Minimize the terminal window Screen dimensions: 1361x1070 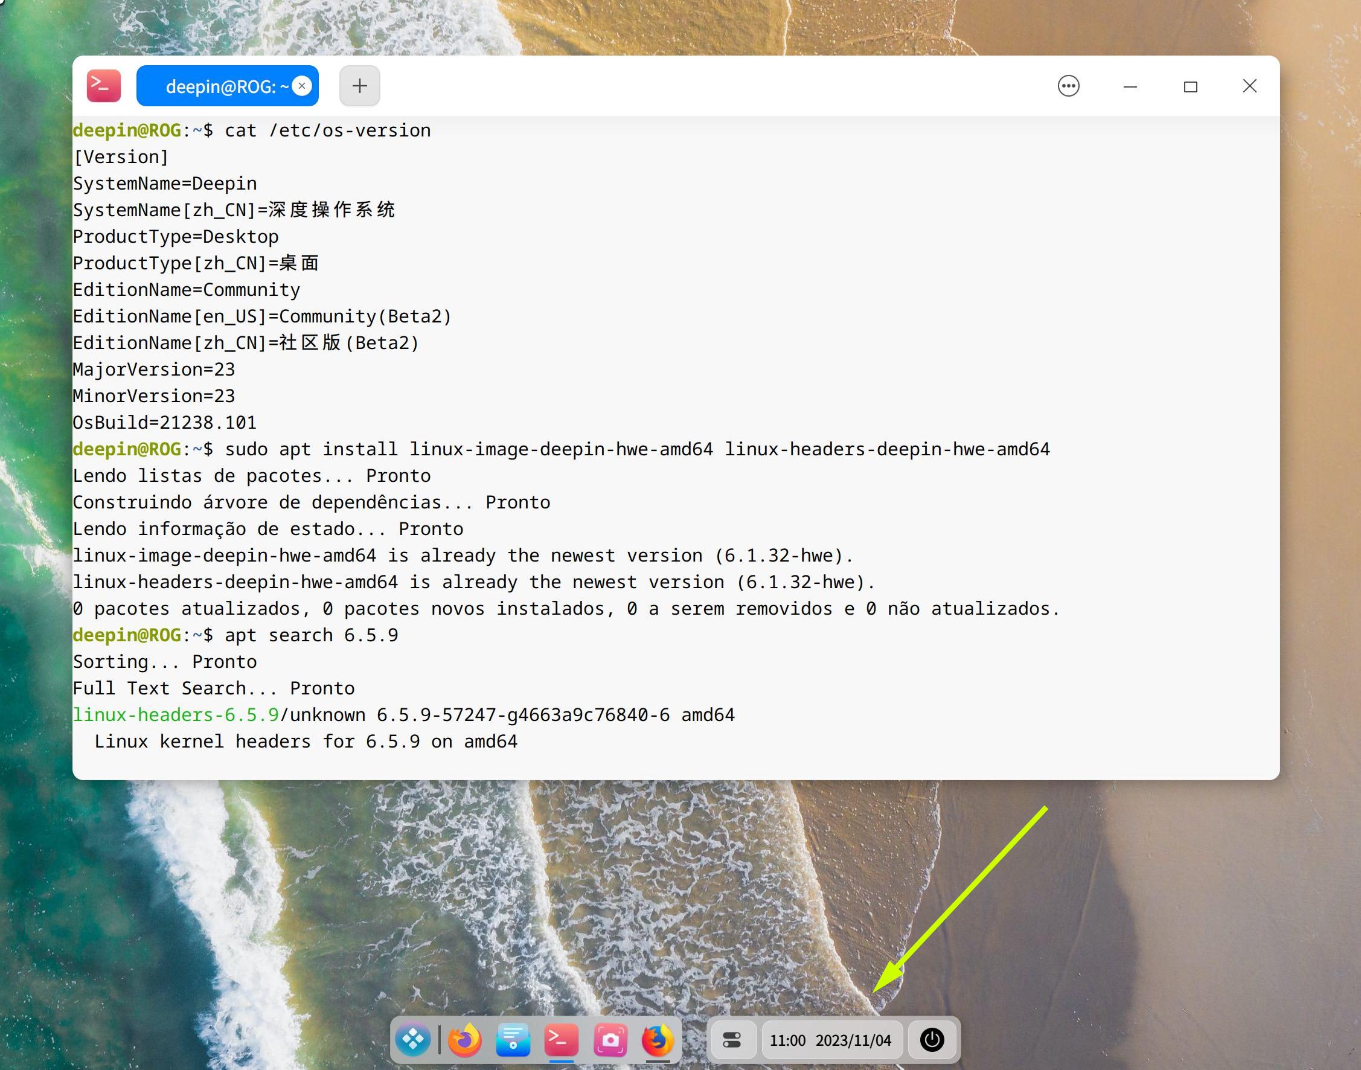pos(1130,86)
